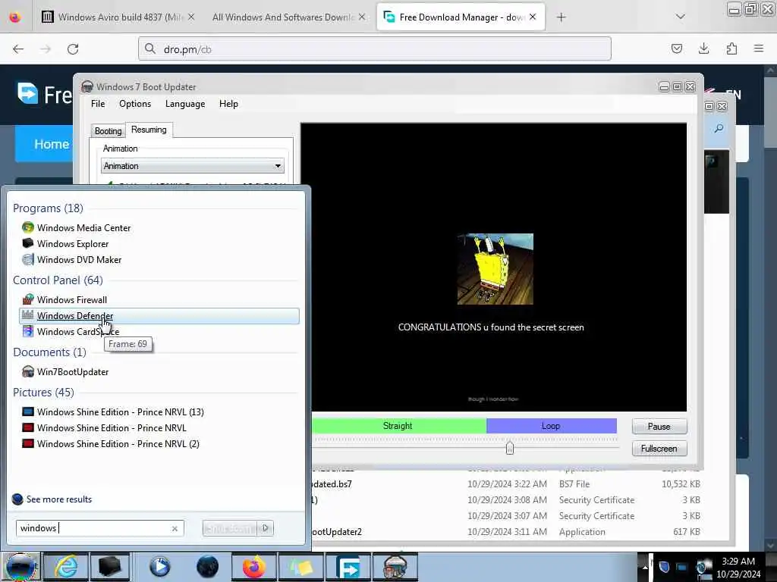Reload the page
This screenshot has width=777, height=582.
(x=73, y=49)
